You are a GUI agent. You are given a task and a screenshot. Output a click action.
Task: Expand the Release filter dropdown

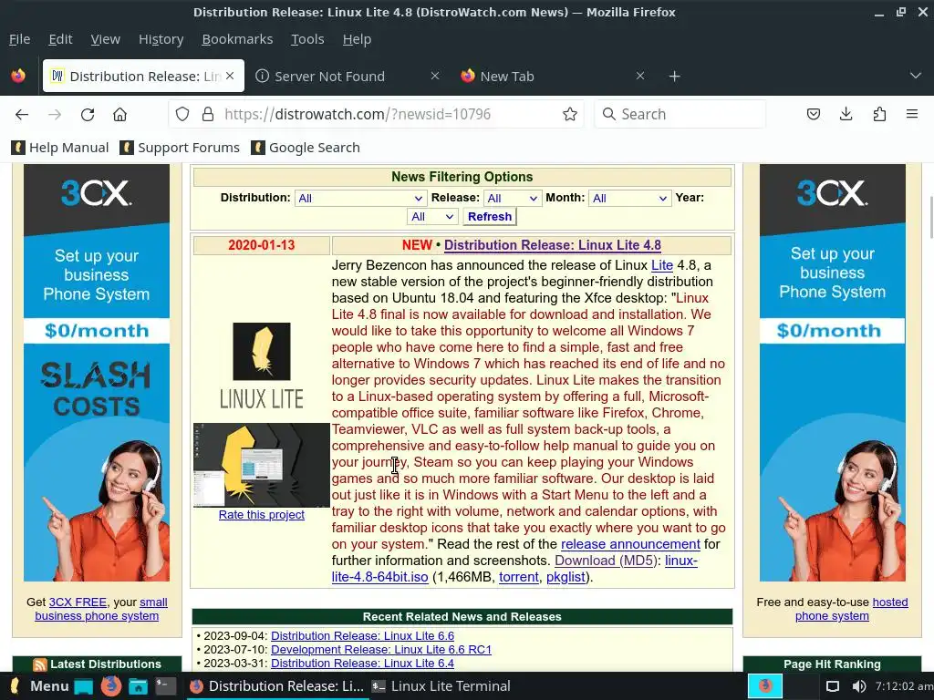(x=513, y=198)
